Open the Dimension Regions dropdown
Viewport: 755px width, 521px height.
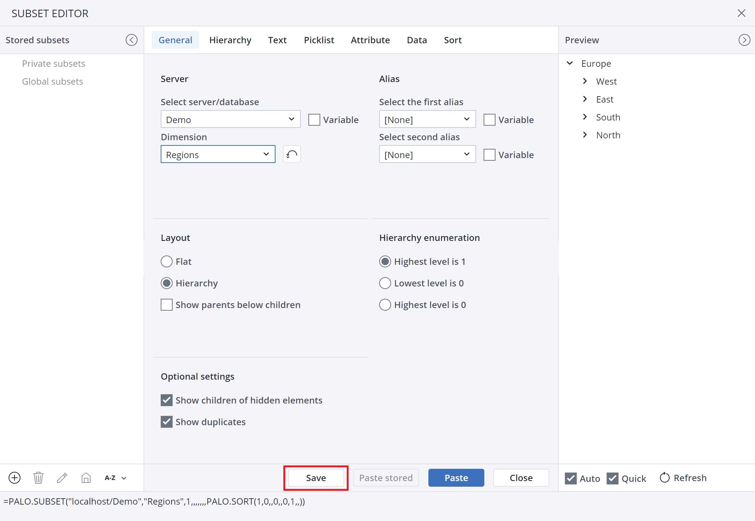218,154
